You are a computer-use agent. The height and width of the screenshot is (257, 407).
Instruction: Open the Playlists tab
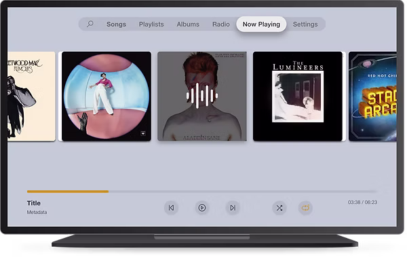pos(151,24)
